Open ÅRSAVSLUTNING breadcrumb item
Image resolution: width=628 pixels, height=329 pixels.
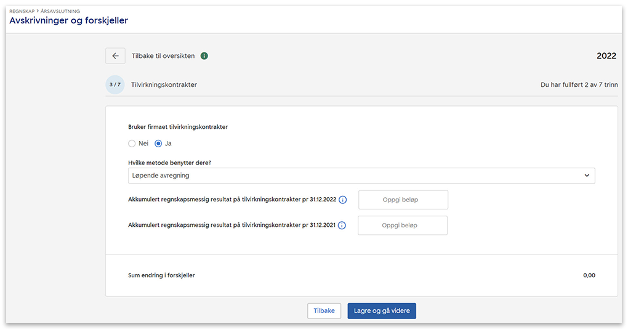(60, 11)
